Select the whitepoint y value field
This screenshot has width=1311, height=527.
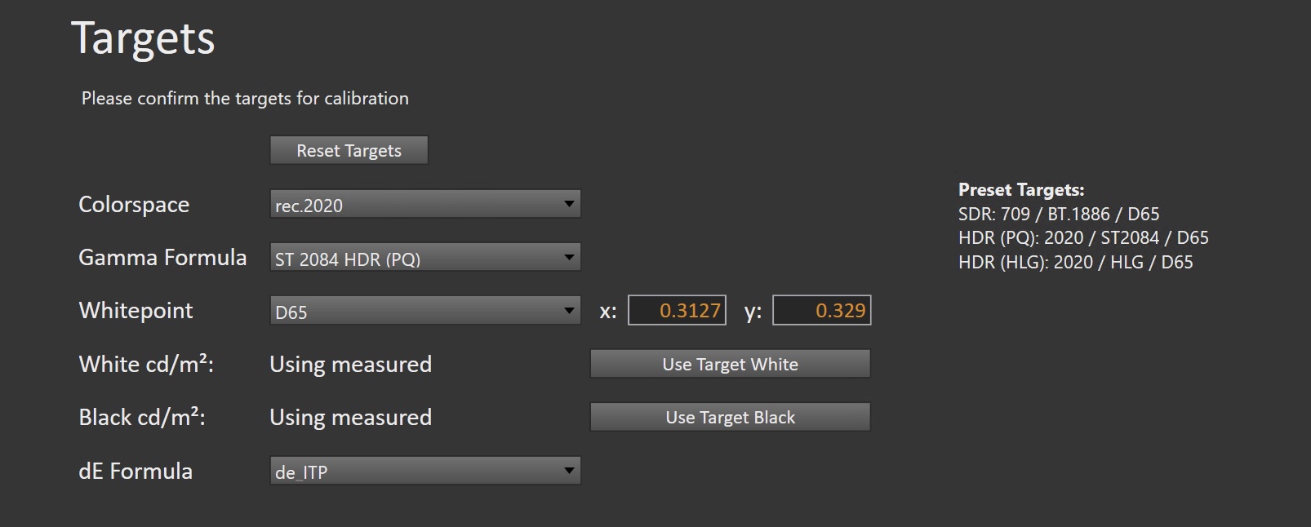[822, 310]
